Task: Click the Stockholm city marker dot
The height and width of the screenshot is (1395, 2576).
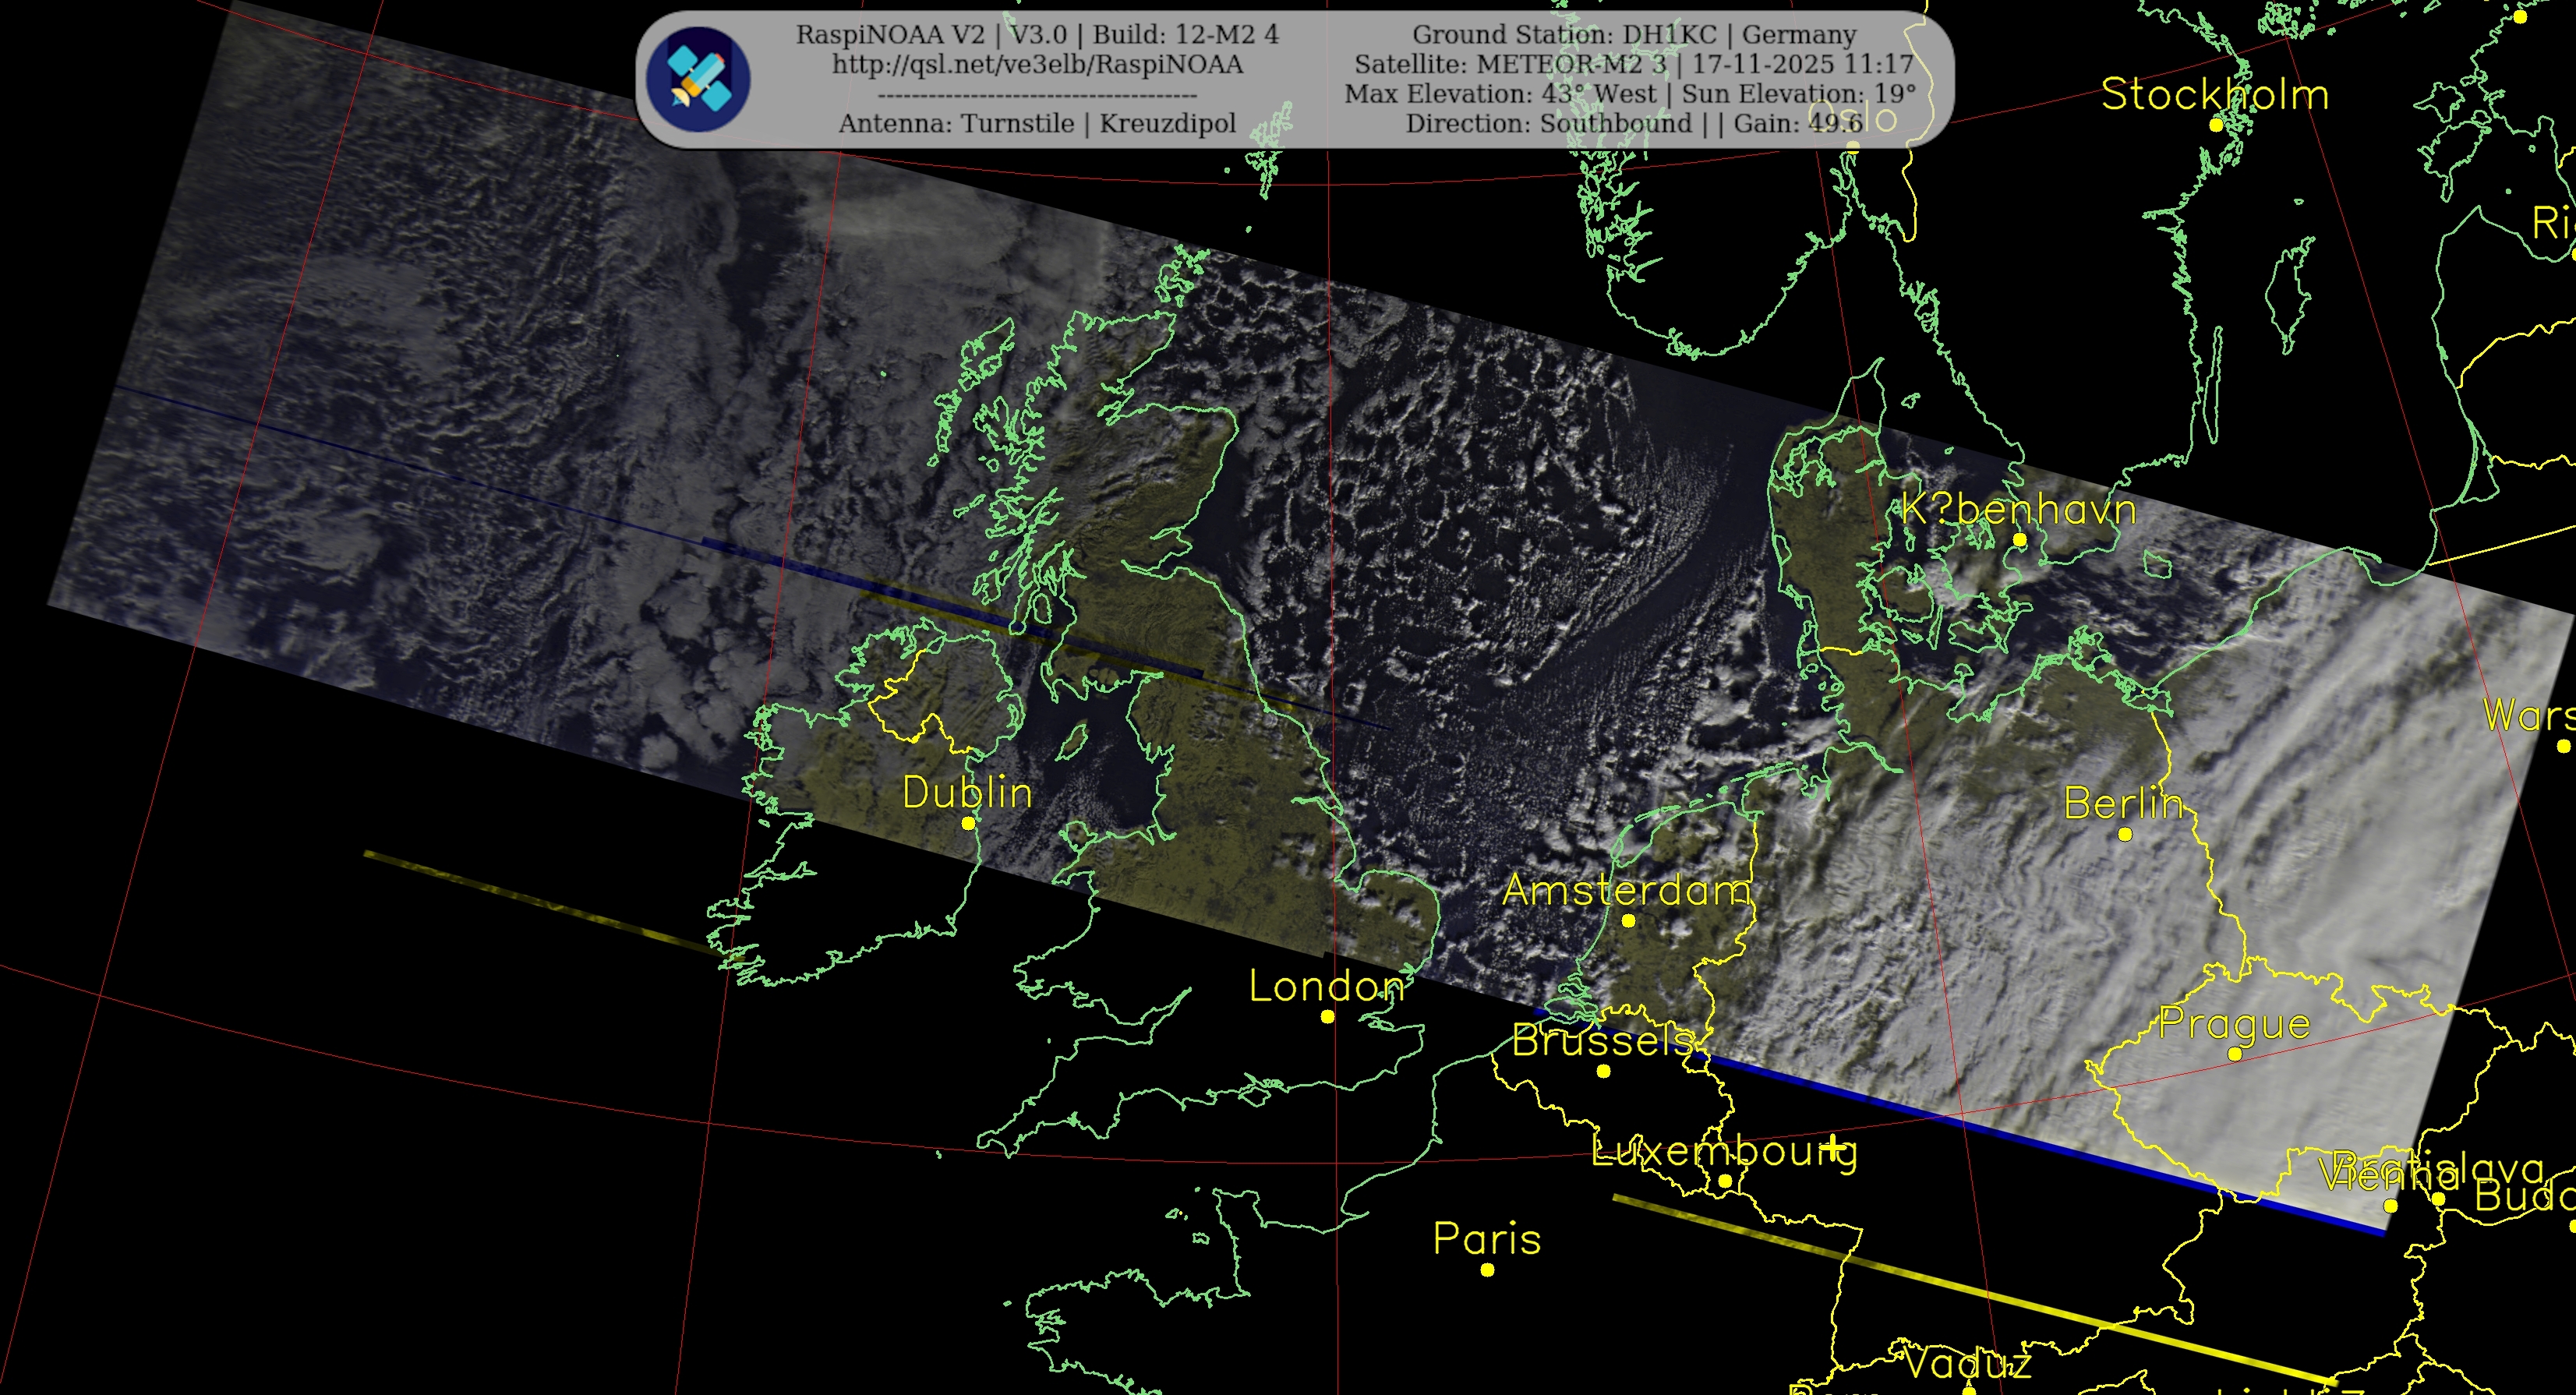Action: (x=2216, y=125)
